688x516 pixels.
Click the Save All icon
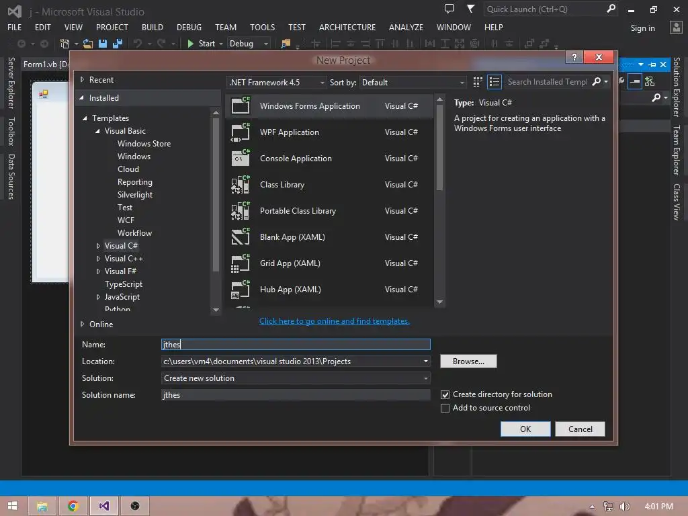pos(117,44)
